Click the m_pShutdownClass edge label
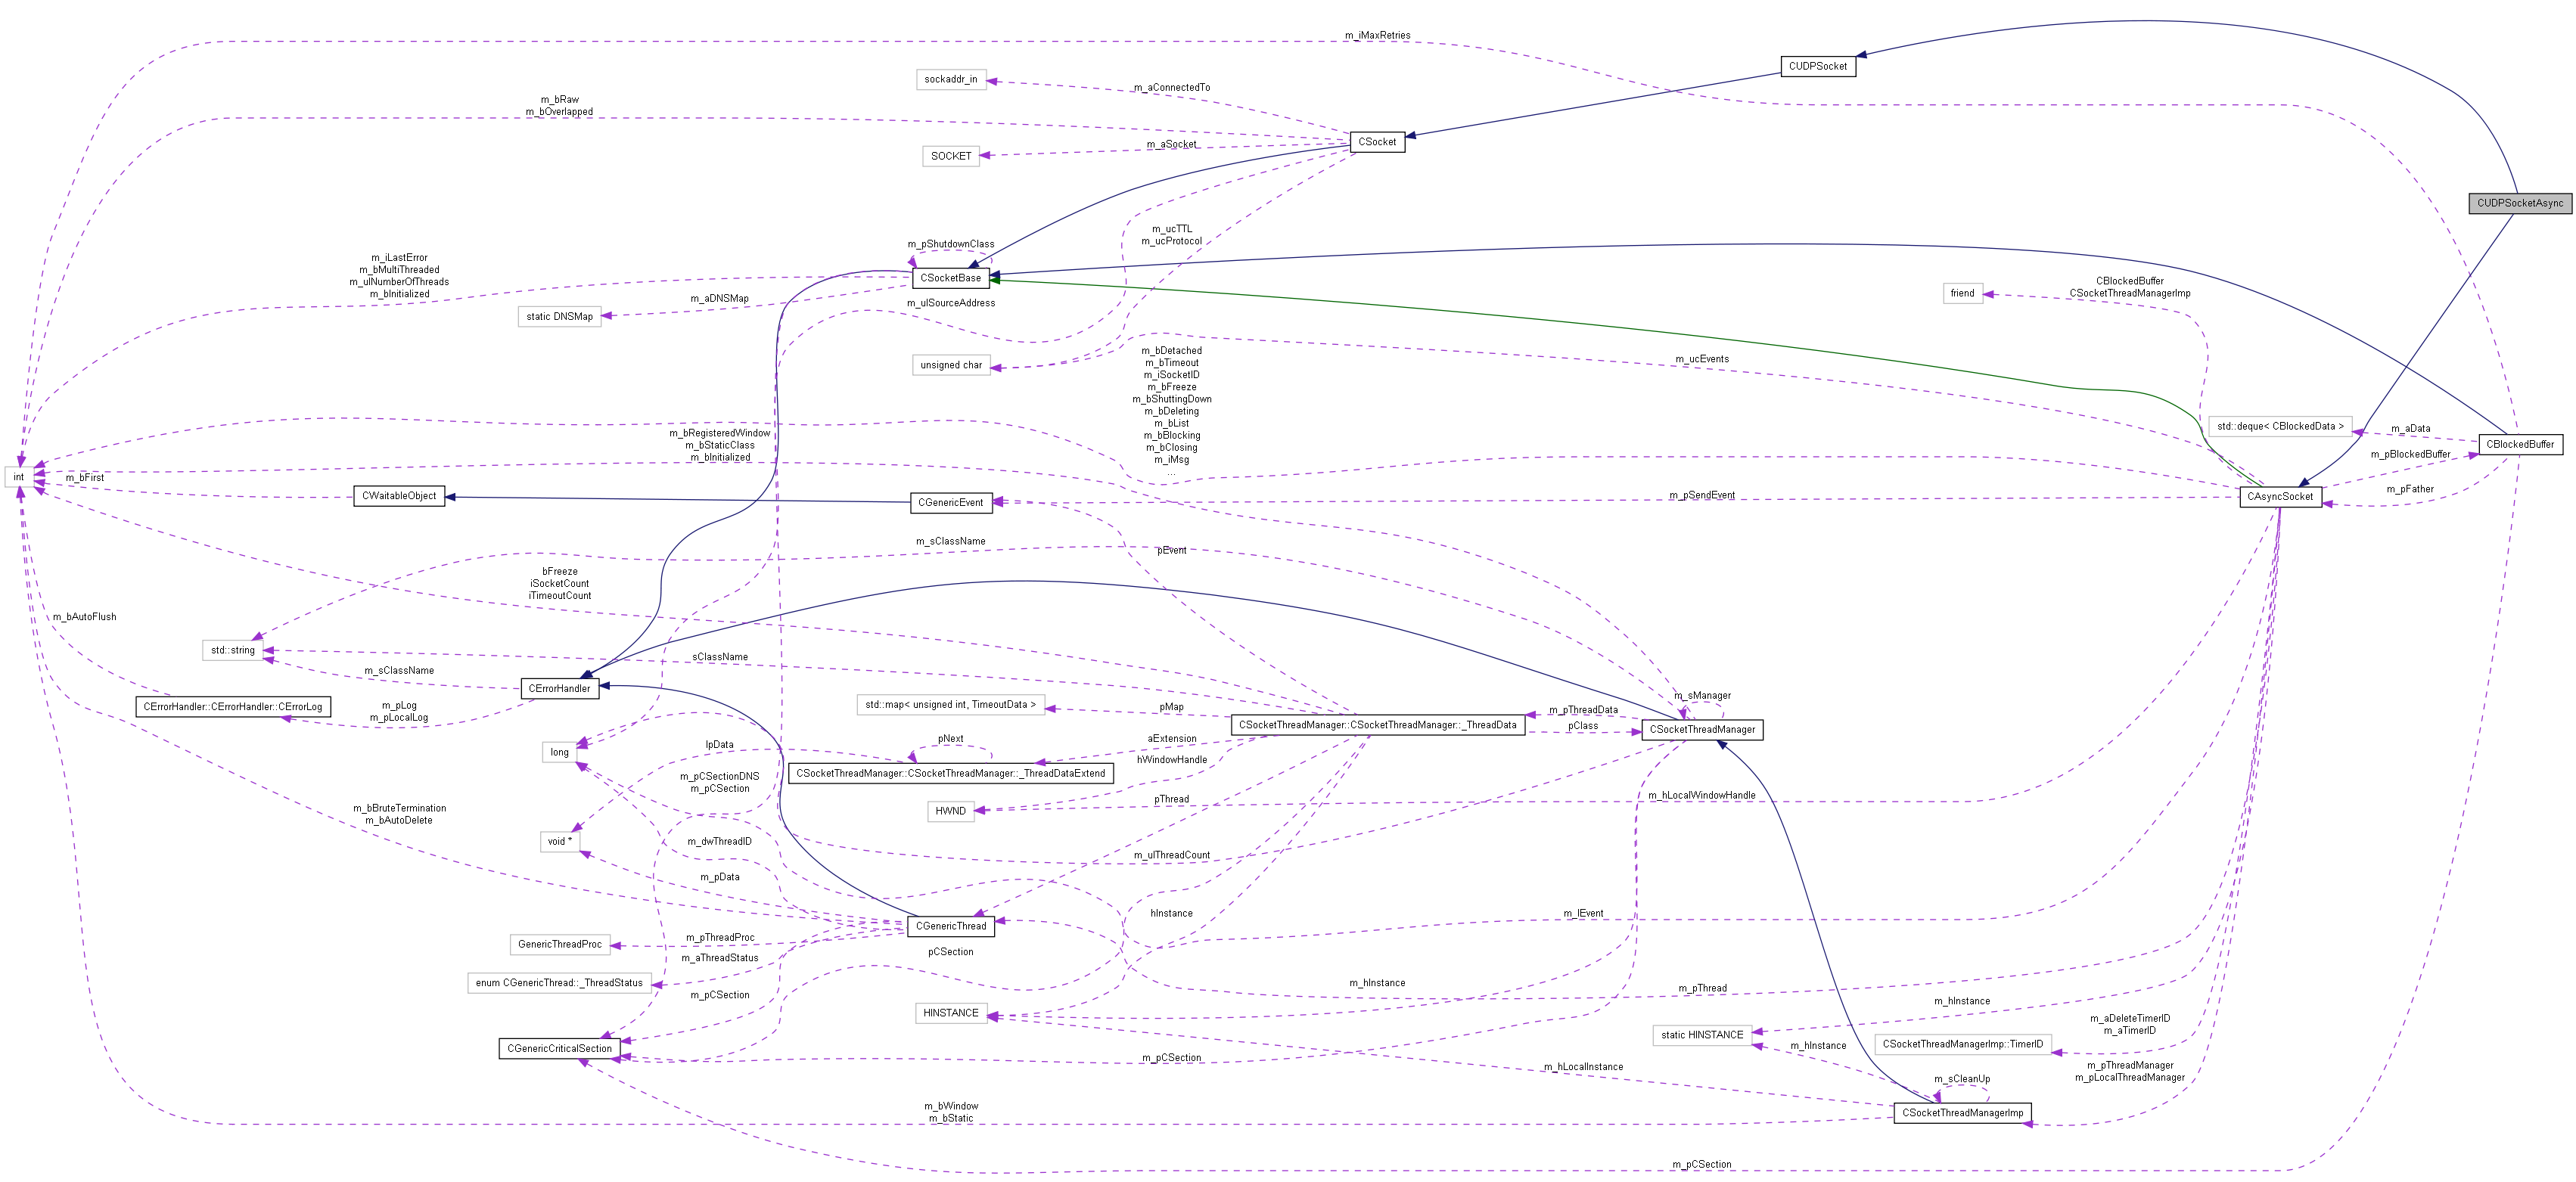 950,244
